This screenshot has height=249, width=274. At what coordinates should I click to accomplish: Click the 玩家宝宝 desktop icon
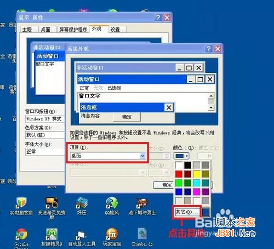(112, 237)
